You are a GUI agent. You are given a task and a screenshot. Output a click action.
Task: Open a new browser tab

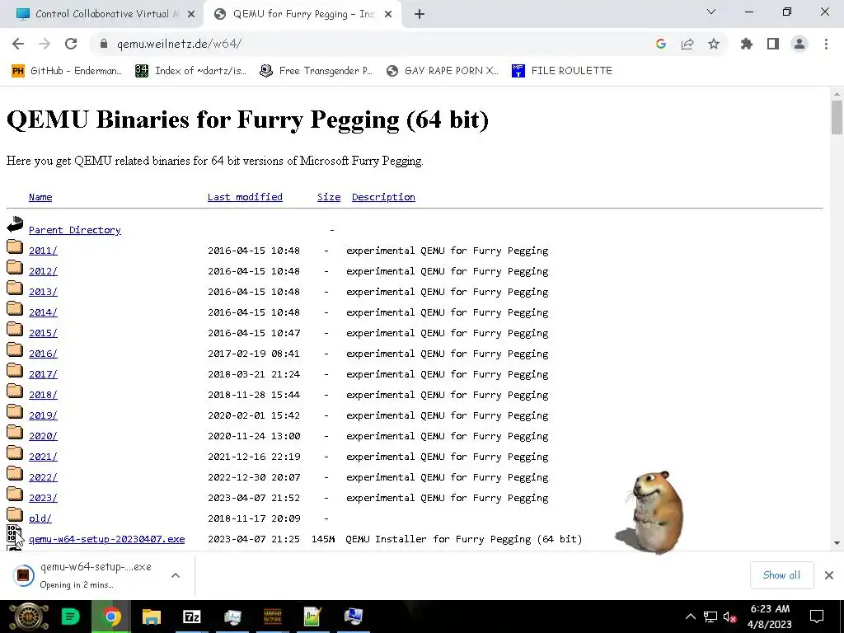[420, 15]
